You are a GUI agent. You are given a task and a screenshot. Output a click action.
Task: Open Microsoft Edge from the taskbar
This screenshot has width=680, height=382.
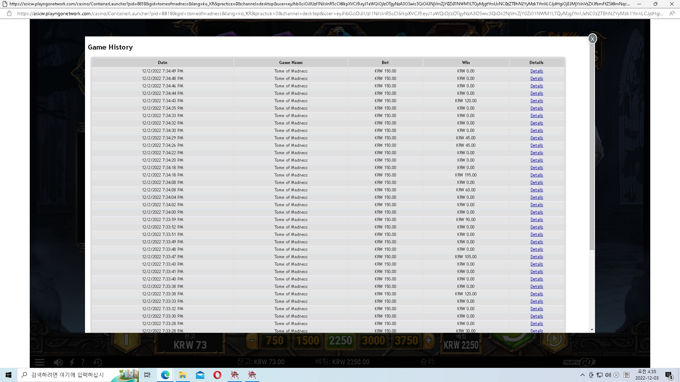[x=165, y=375]
